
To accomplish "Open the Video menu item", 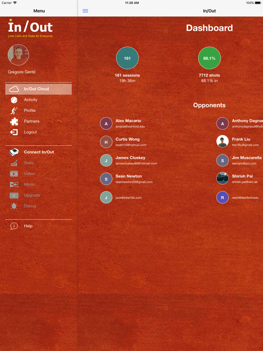I will 38,174.
